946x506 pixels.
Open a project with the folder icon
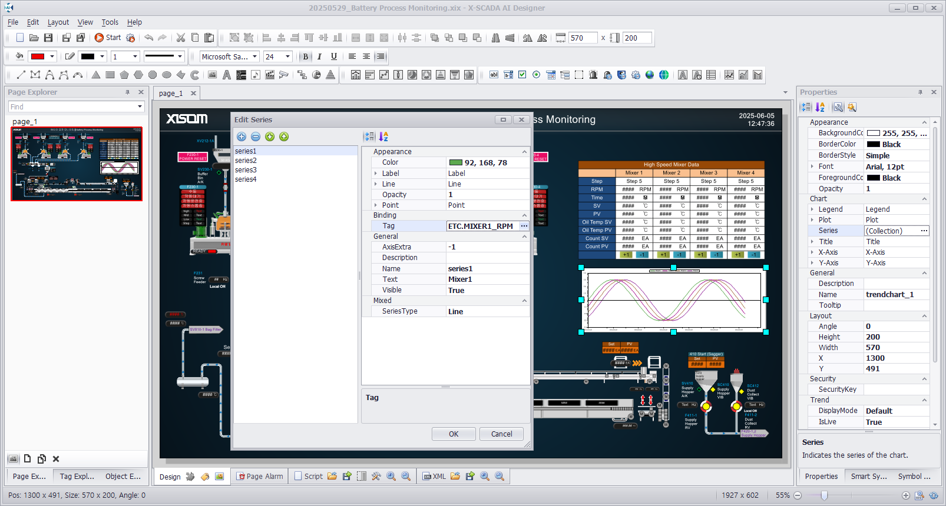(34, 38)
